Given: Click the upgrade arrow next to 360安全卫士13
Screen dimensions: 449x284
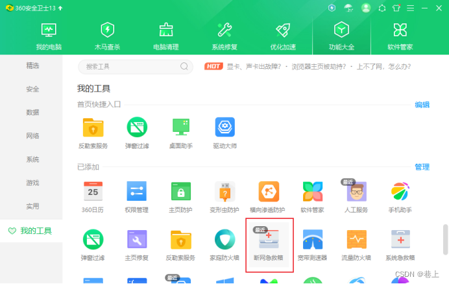Looking at the screenshot, I should [60, 8].
